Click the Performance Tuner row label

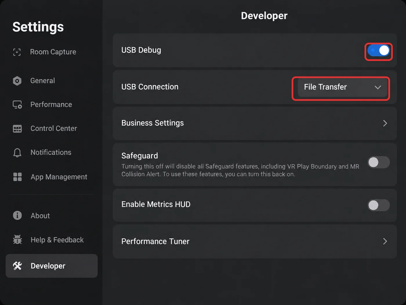(x=155, y=241)
